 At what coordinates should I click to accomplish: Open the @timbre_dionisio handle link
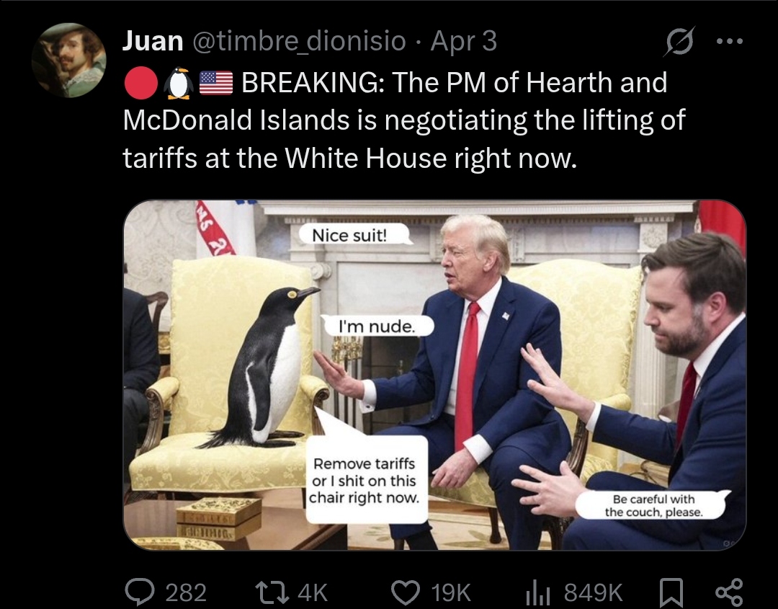tap(299, 40)
